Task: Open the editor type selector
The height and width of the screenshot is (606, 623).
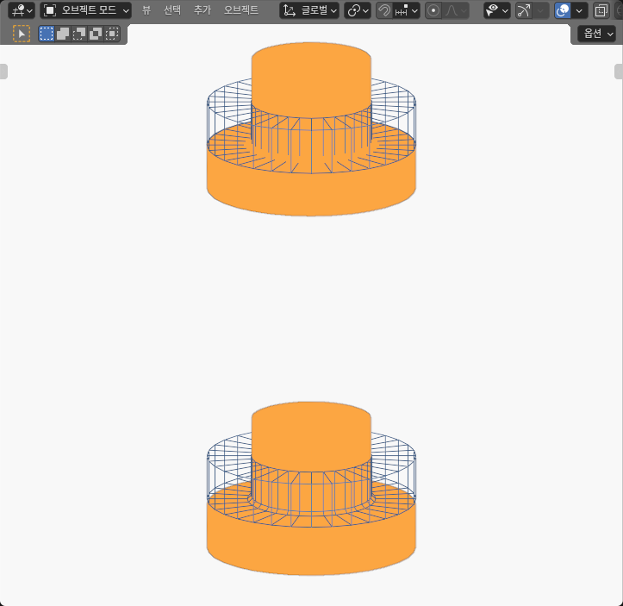Action: (22, 10)
